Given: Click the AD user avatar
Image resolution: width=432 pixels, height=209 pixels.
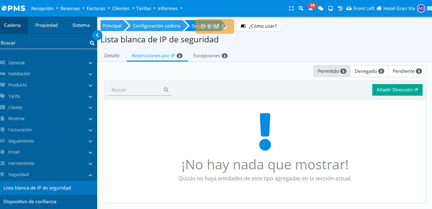Looking at the screenshot, I should coord(421,9).
